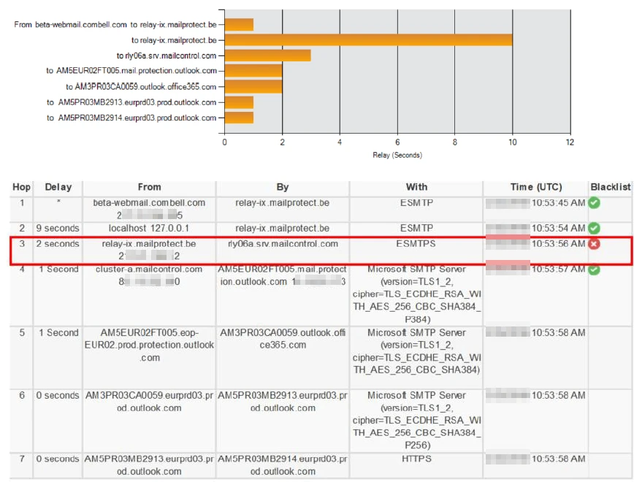634x482 pixels.
Task: Select the longest 10-second relay-ix.mailprotect.be bar
Action: tap(368, 39)
